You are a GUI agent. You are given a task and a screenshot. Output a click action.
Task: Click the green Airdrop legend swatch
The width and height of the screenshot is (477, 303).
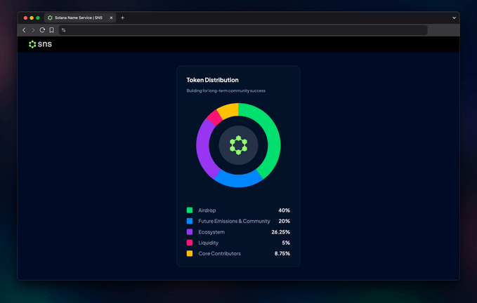coord(190,210)
